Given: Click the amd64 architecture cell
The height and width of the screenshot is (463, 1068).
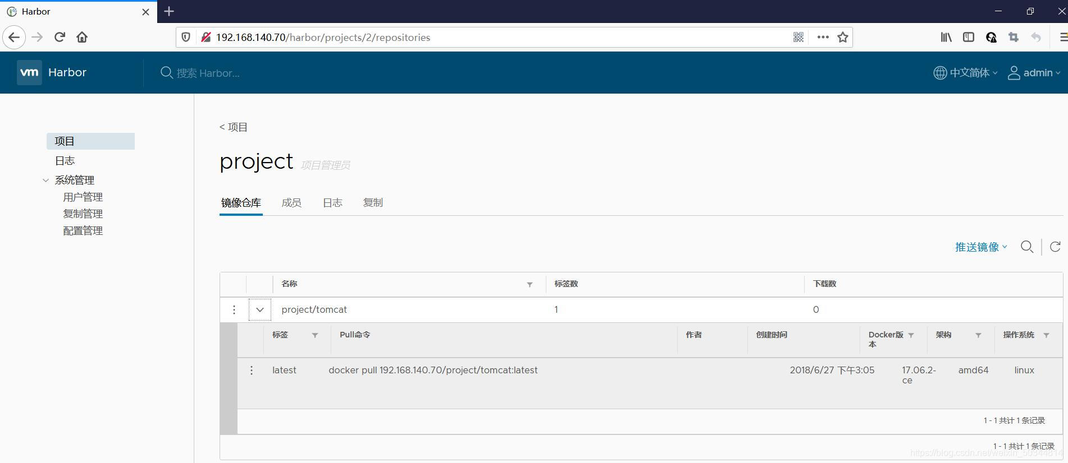Looking at the screenshot, I should 973,370.
